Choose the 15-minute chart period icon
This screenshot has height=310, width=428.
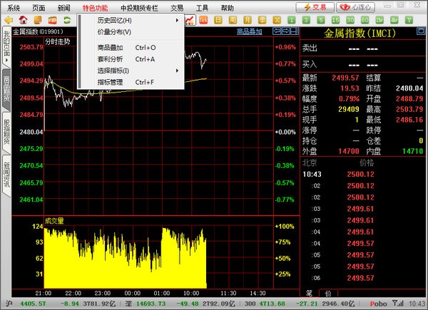point(335,20)
